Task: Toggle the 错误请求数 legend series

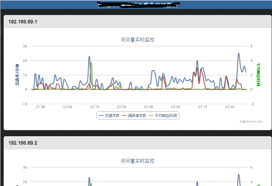Action: click(134, 115)
